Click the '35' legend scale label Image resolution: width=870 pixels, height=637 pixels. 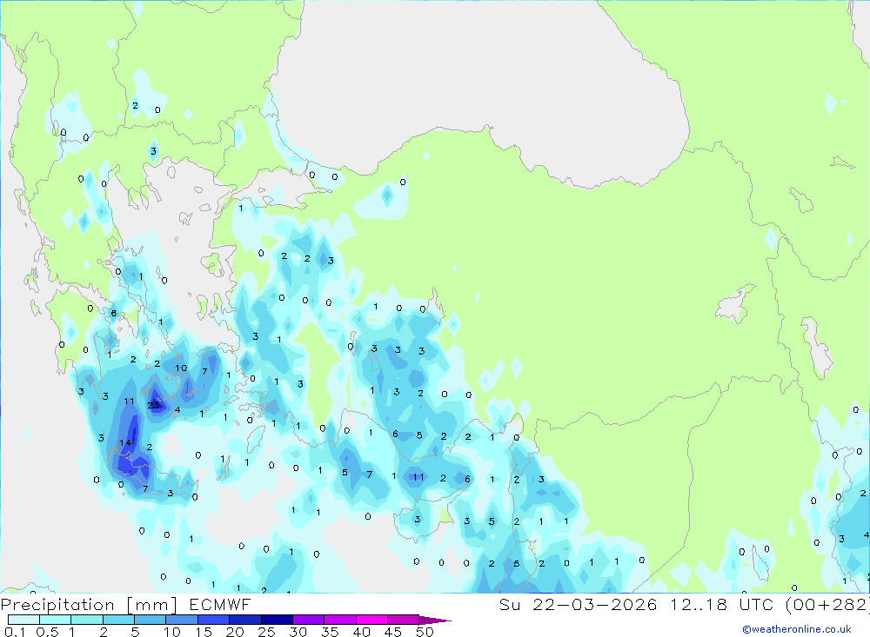click(330, 632)
